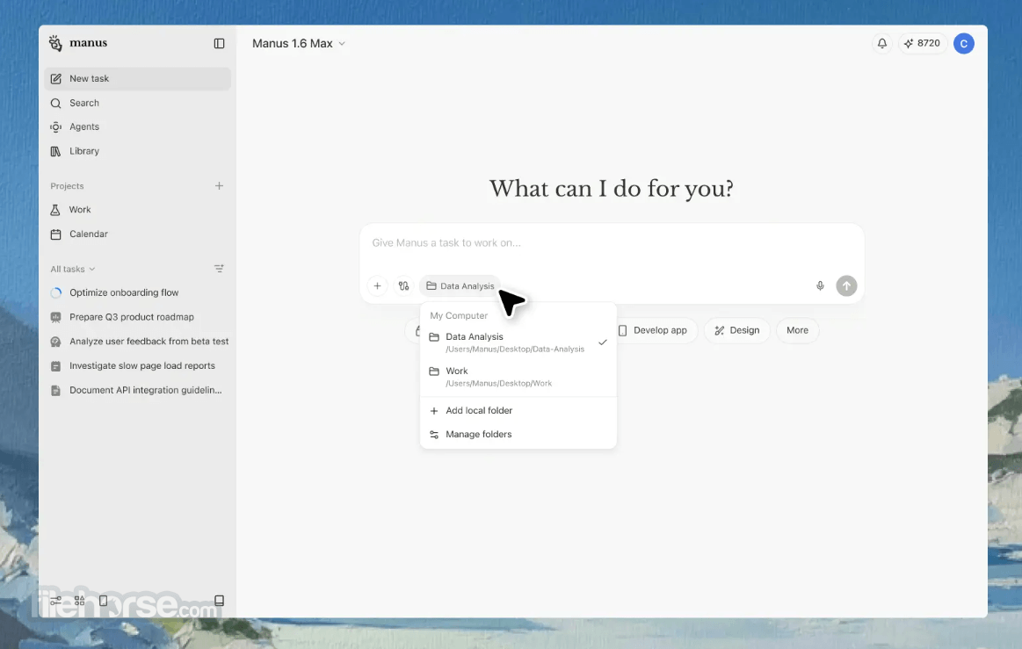Click the Develop app suggestion chip
Viewport: 1022px width, 649px height.
[x=652, y=330]
